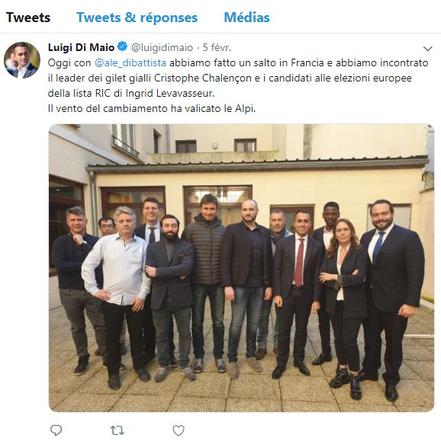
Task: Open the Tweets & réponses tab
Action: pos(137,18)
